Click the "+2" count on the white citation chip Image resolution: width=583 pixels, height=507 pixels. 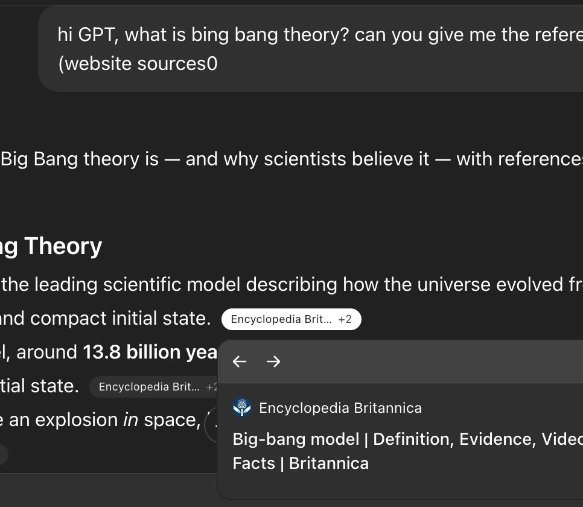[345, 319]
